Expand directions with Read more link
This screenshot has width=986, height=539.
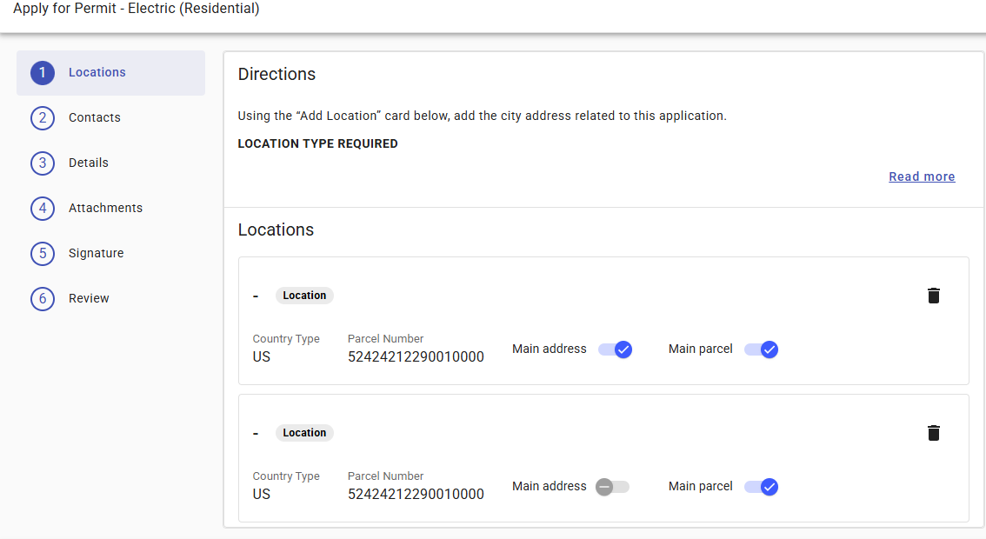tap(922, 176)
